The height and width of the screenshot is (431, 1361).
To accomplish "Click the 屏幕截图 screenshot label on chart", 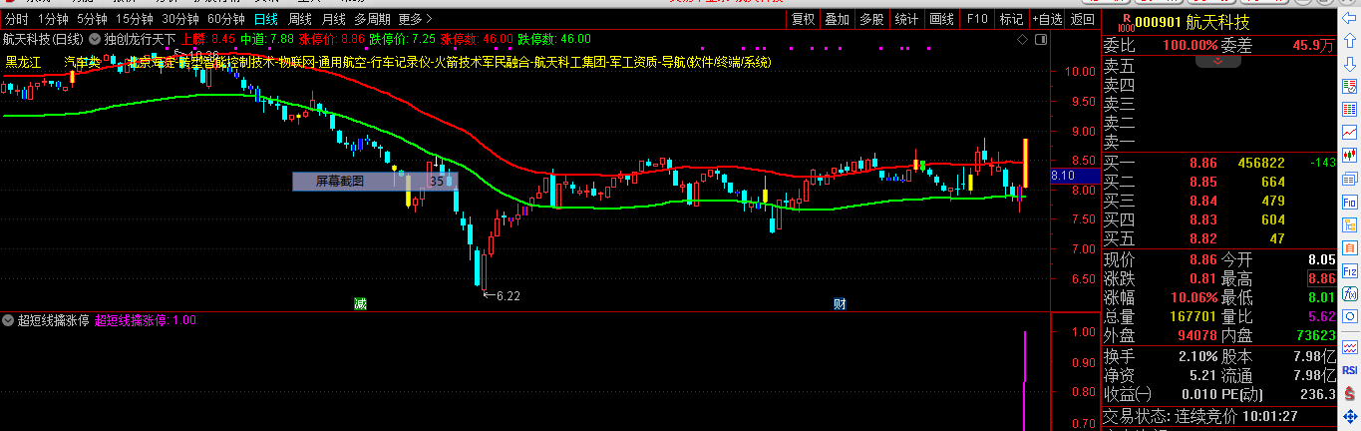I will pos(340,182).
